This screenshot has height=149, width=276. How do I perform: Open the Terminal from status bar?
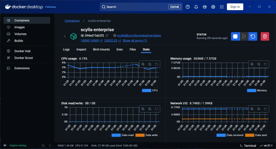tap(248, 146)
